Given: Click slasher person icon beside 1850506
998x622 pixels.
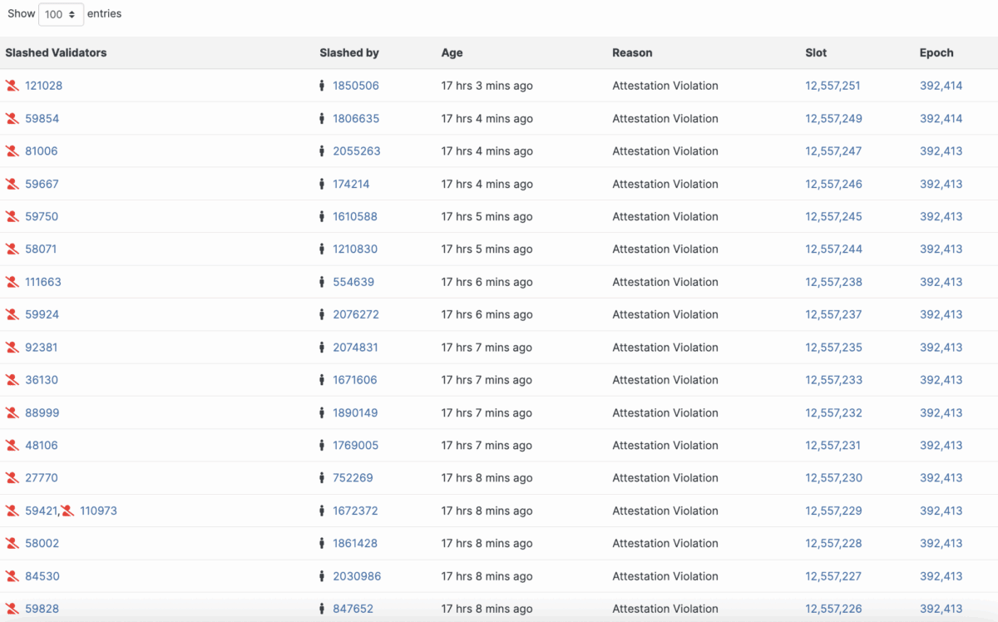Looking at the screenshot, I should (x=322, y=86).
